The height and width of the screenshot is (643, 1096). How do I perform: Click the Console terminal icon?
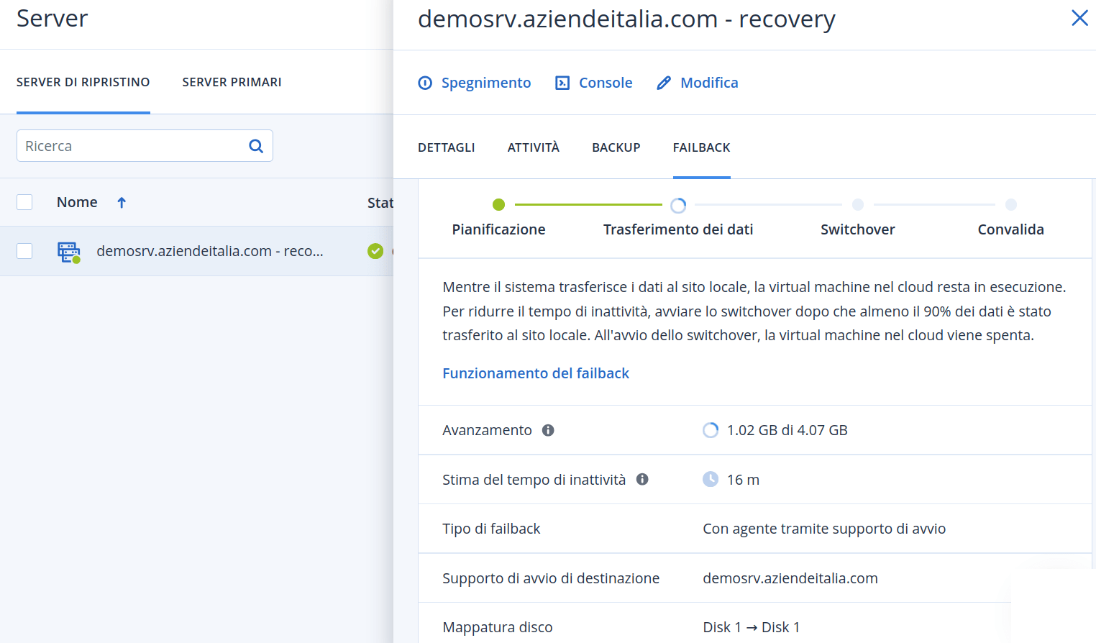pyautogui.click(x=562, y=83)
